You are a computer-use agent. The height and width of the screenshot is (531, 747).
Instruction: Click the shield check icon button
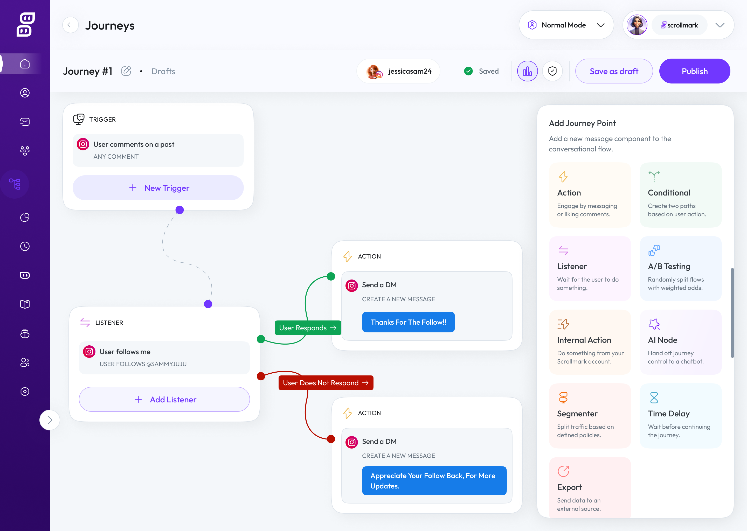(x=552, y=71)
